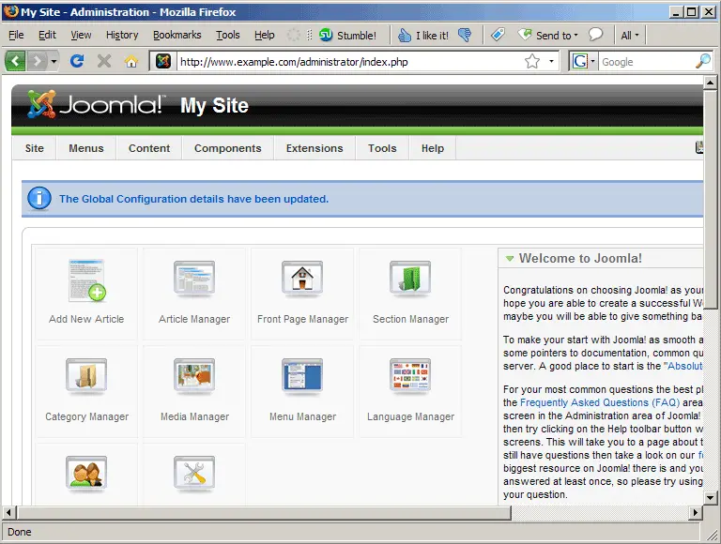Open the Joomla Components menu
The width and height of the screenshot is (721, 544).
(x=227, y=148)
